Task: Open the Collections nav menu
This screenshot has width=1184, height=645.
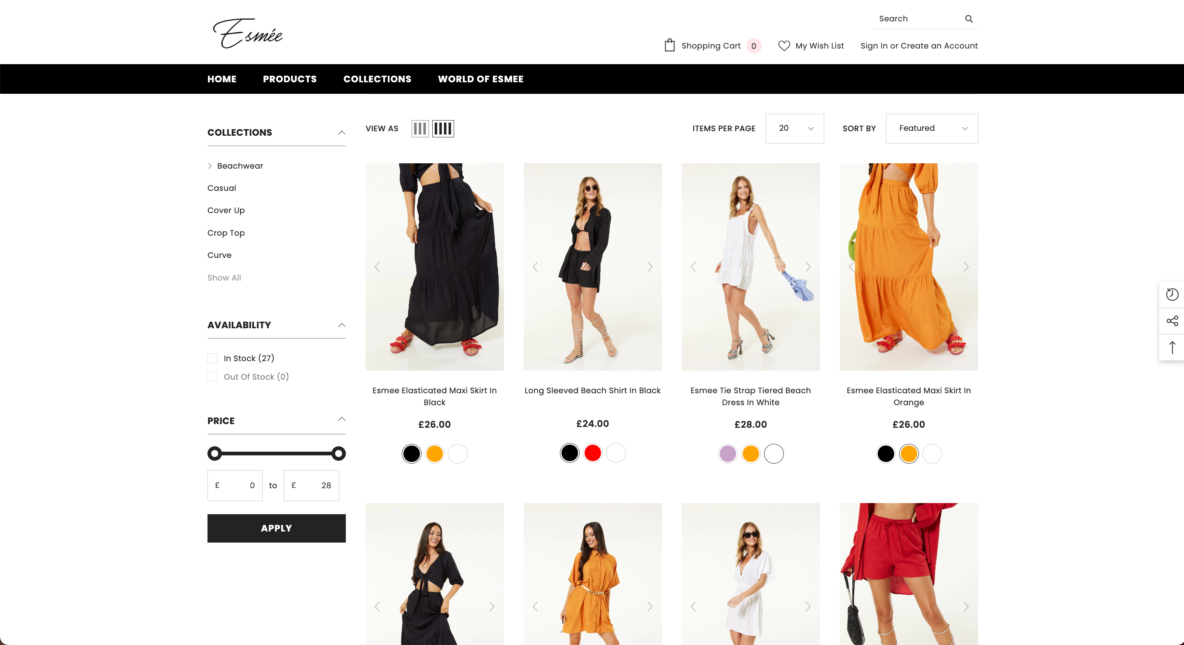Action: pos(377,79)
